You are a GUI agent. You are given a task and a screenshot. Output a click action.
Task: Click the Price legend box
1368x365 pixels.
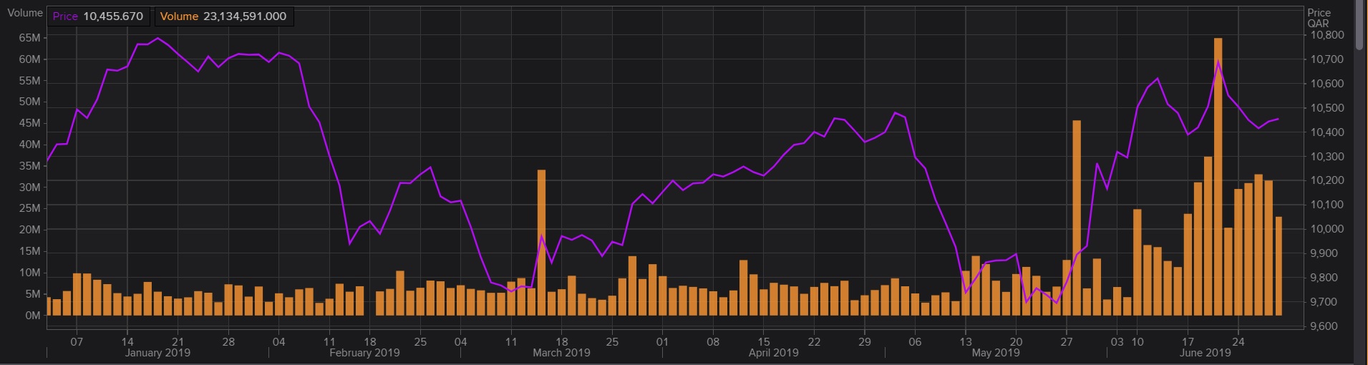(98, 16)
